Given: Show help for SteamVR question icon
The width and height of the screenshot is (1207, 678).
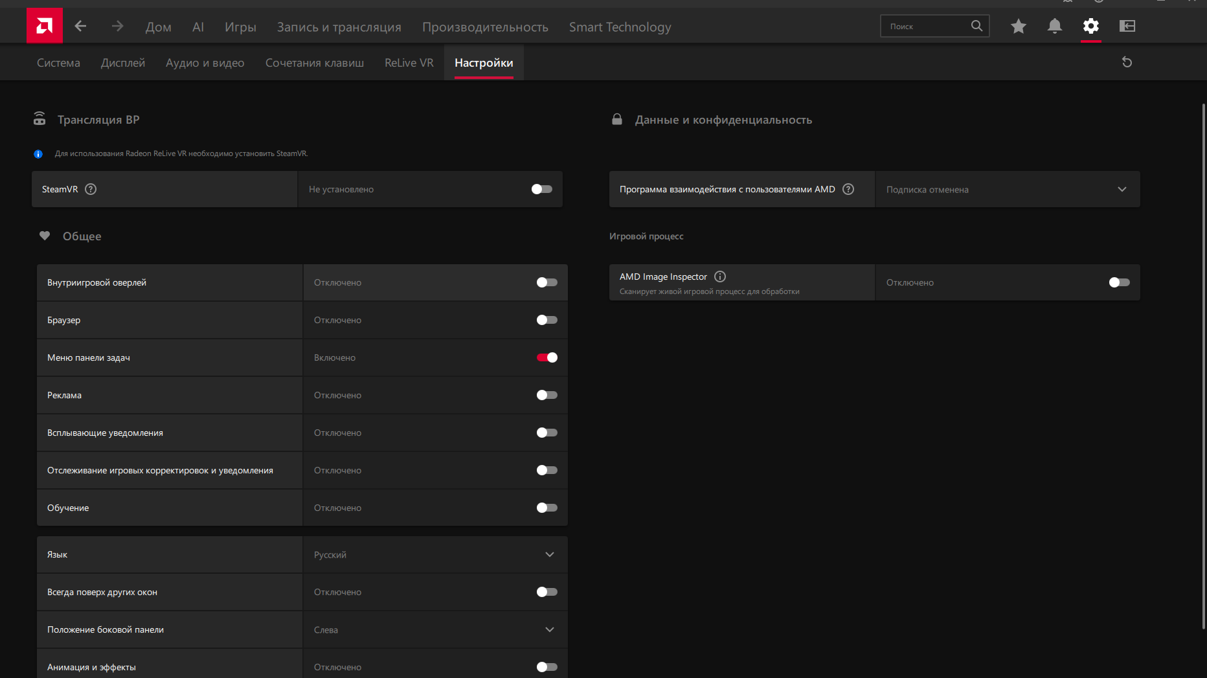Looking at the screenshot, I should click(91, 189).
